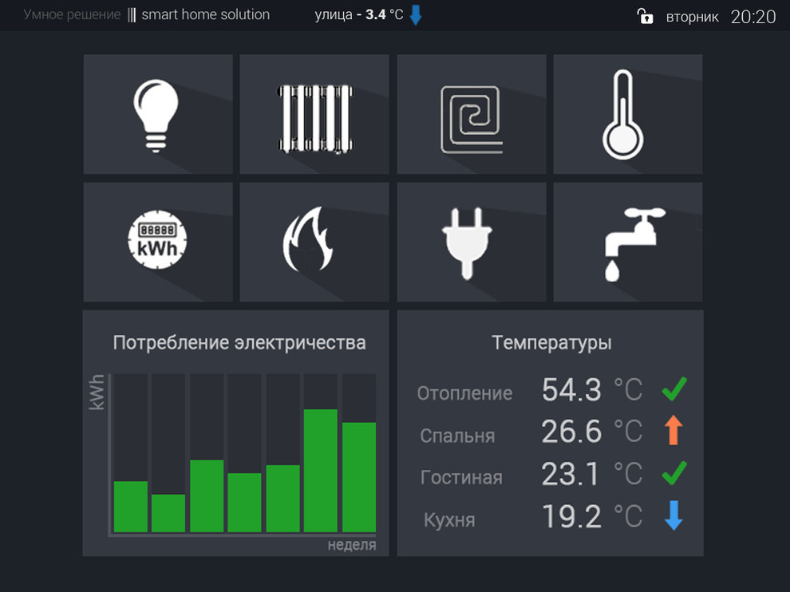Click the Температуры panel title
The height and width of the screenshot is (592, 790).
(x=551, y=342)
